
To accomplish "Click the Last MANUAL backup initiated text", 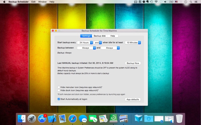I will [85, 63].
